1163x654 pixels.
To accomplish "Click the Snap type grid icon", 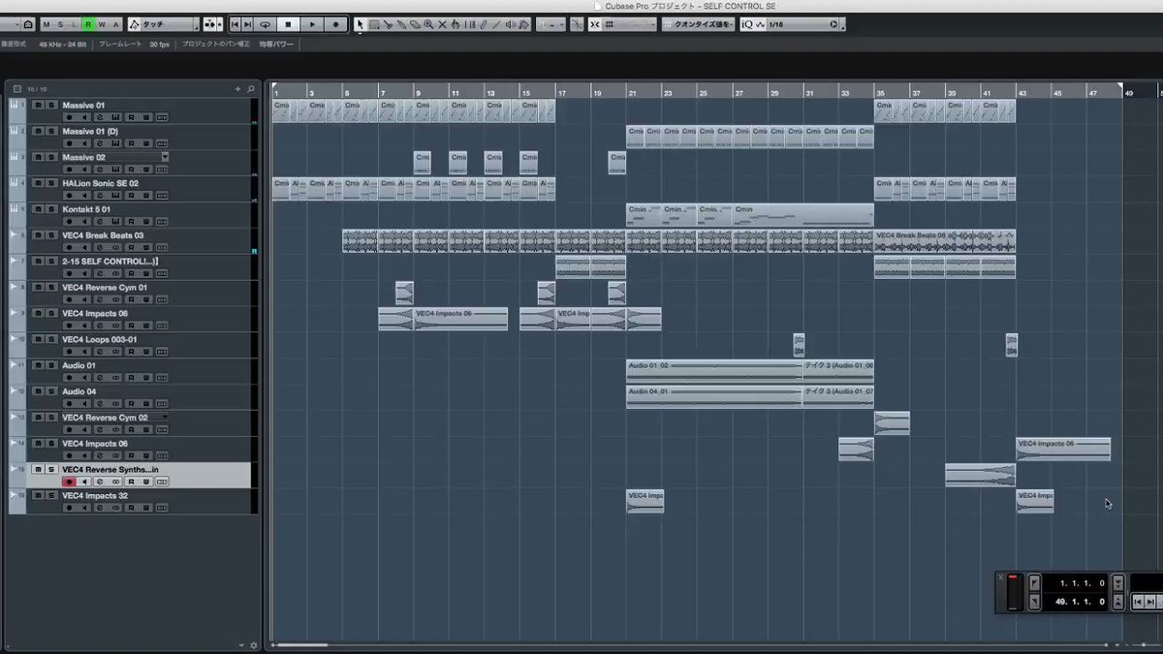I will (610, 24).
